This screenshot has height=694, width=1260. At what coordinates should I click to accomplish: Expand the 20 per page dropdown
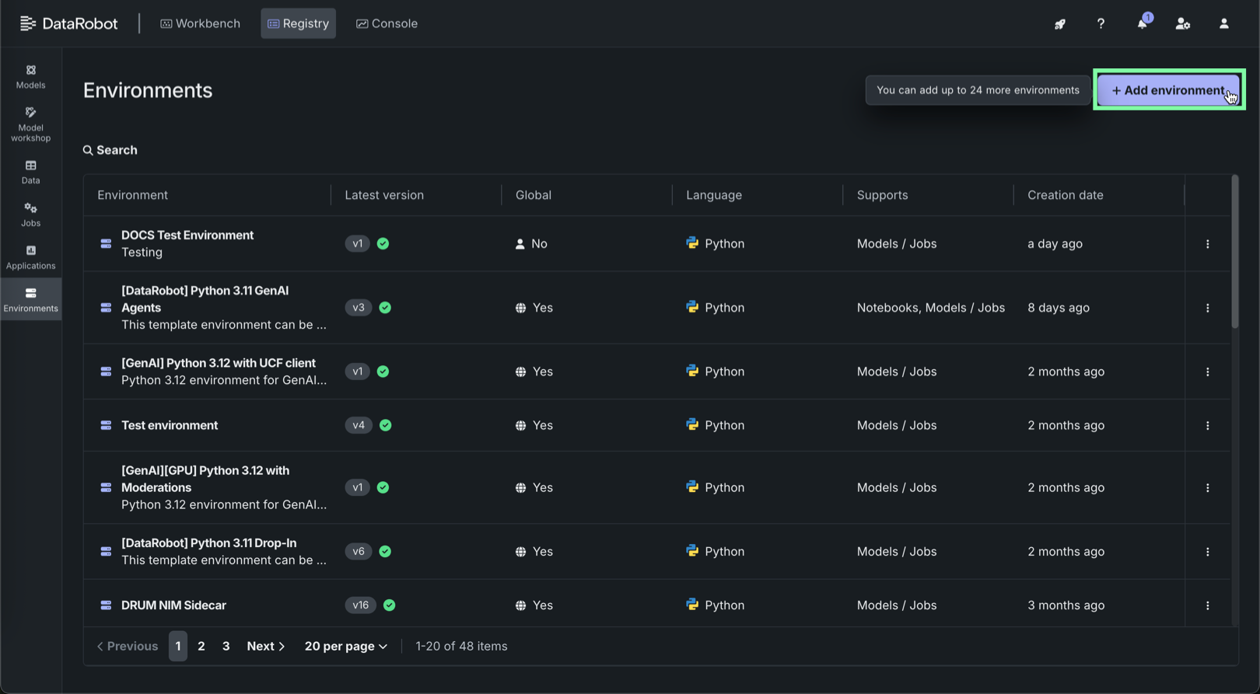pyautogui.click(x=345, y=646)
